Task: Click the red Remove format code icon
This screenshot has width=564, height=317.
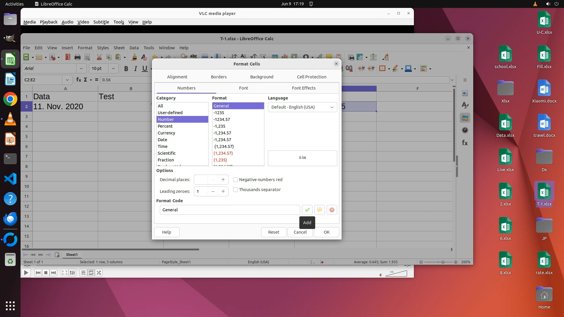Action: (x=332, y=210)
